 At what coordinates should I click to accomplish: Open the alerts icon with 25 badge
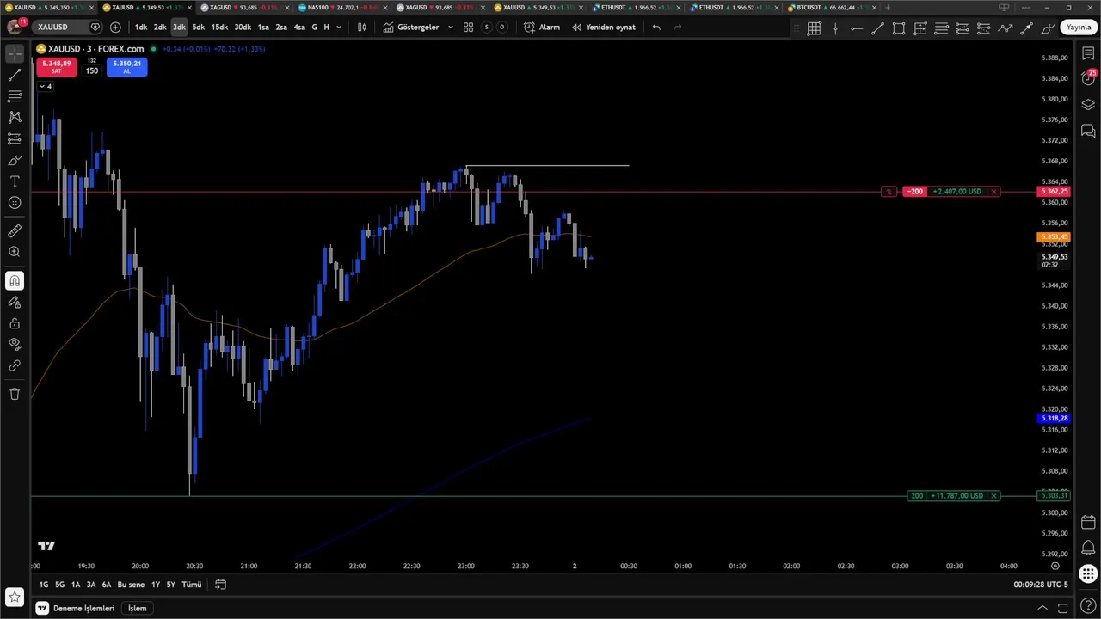(x=1088, y=77)
